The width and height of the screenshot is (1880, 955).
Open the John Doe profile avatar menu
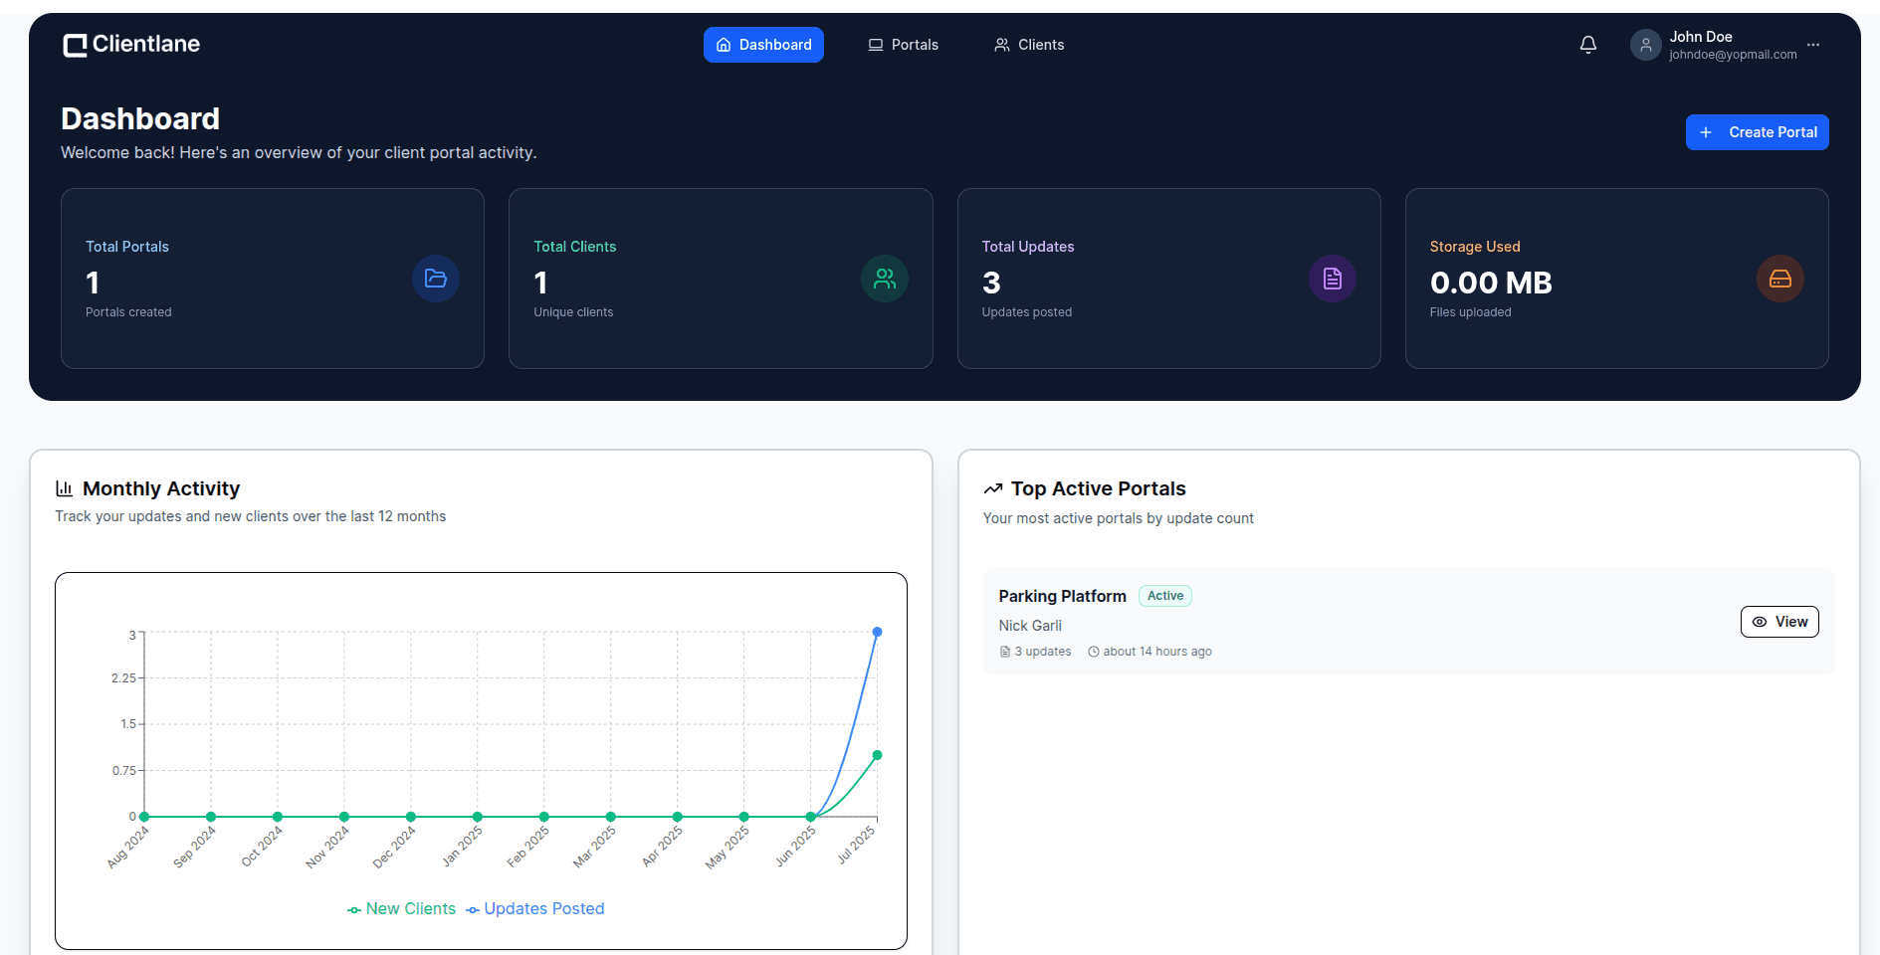1645,44
